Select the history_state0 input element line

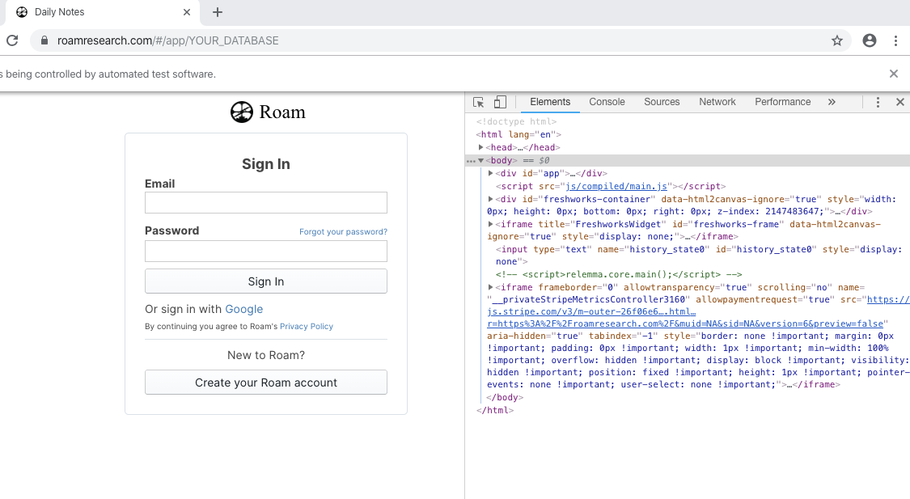[x=699, y=256]
